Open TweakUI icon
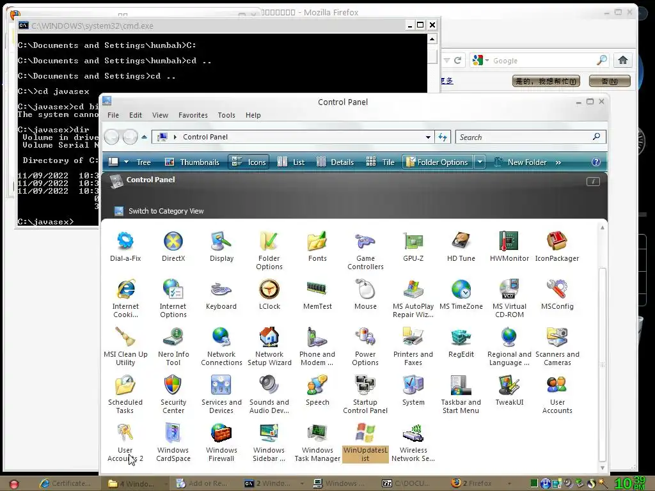The image size is (655, 491). click(x=509, y=391)
